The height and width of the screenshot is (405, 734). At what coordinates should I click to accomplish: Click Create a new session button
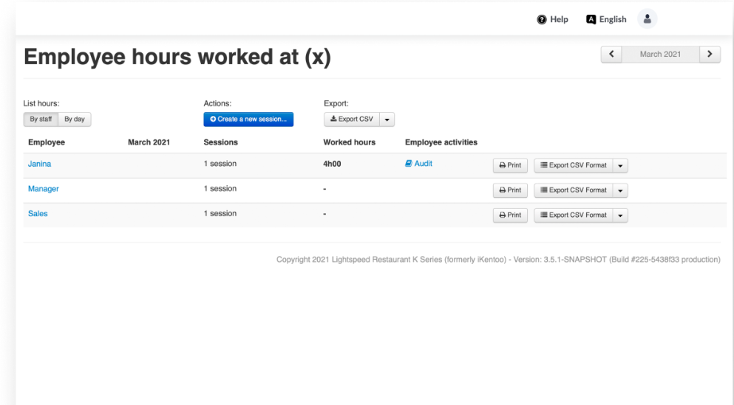click(x=248, y=120)
